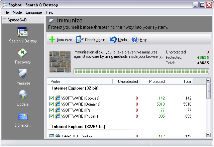Click the red 0 Unprotected summary value
The image size is (214, 147).
coord(208,52)
